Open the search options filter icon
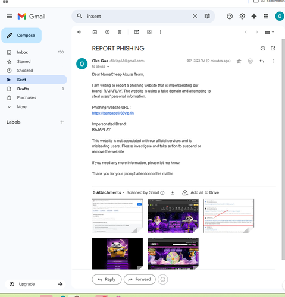285x297 pixels. click(207, 16)
